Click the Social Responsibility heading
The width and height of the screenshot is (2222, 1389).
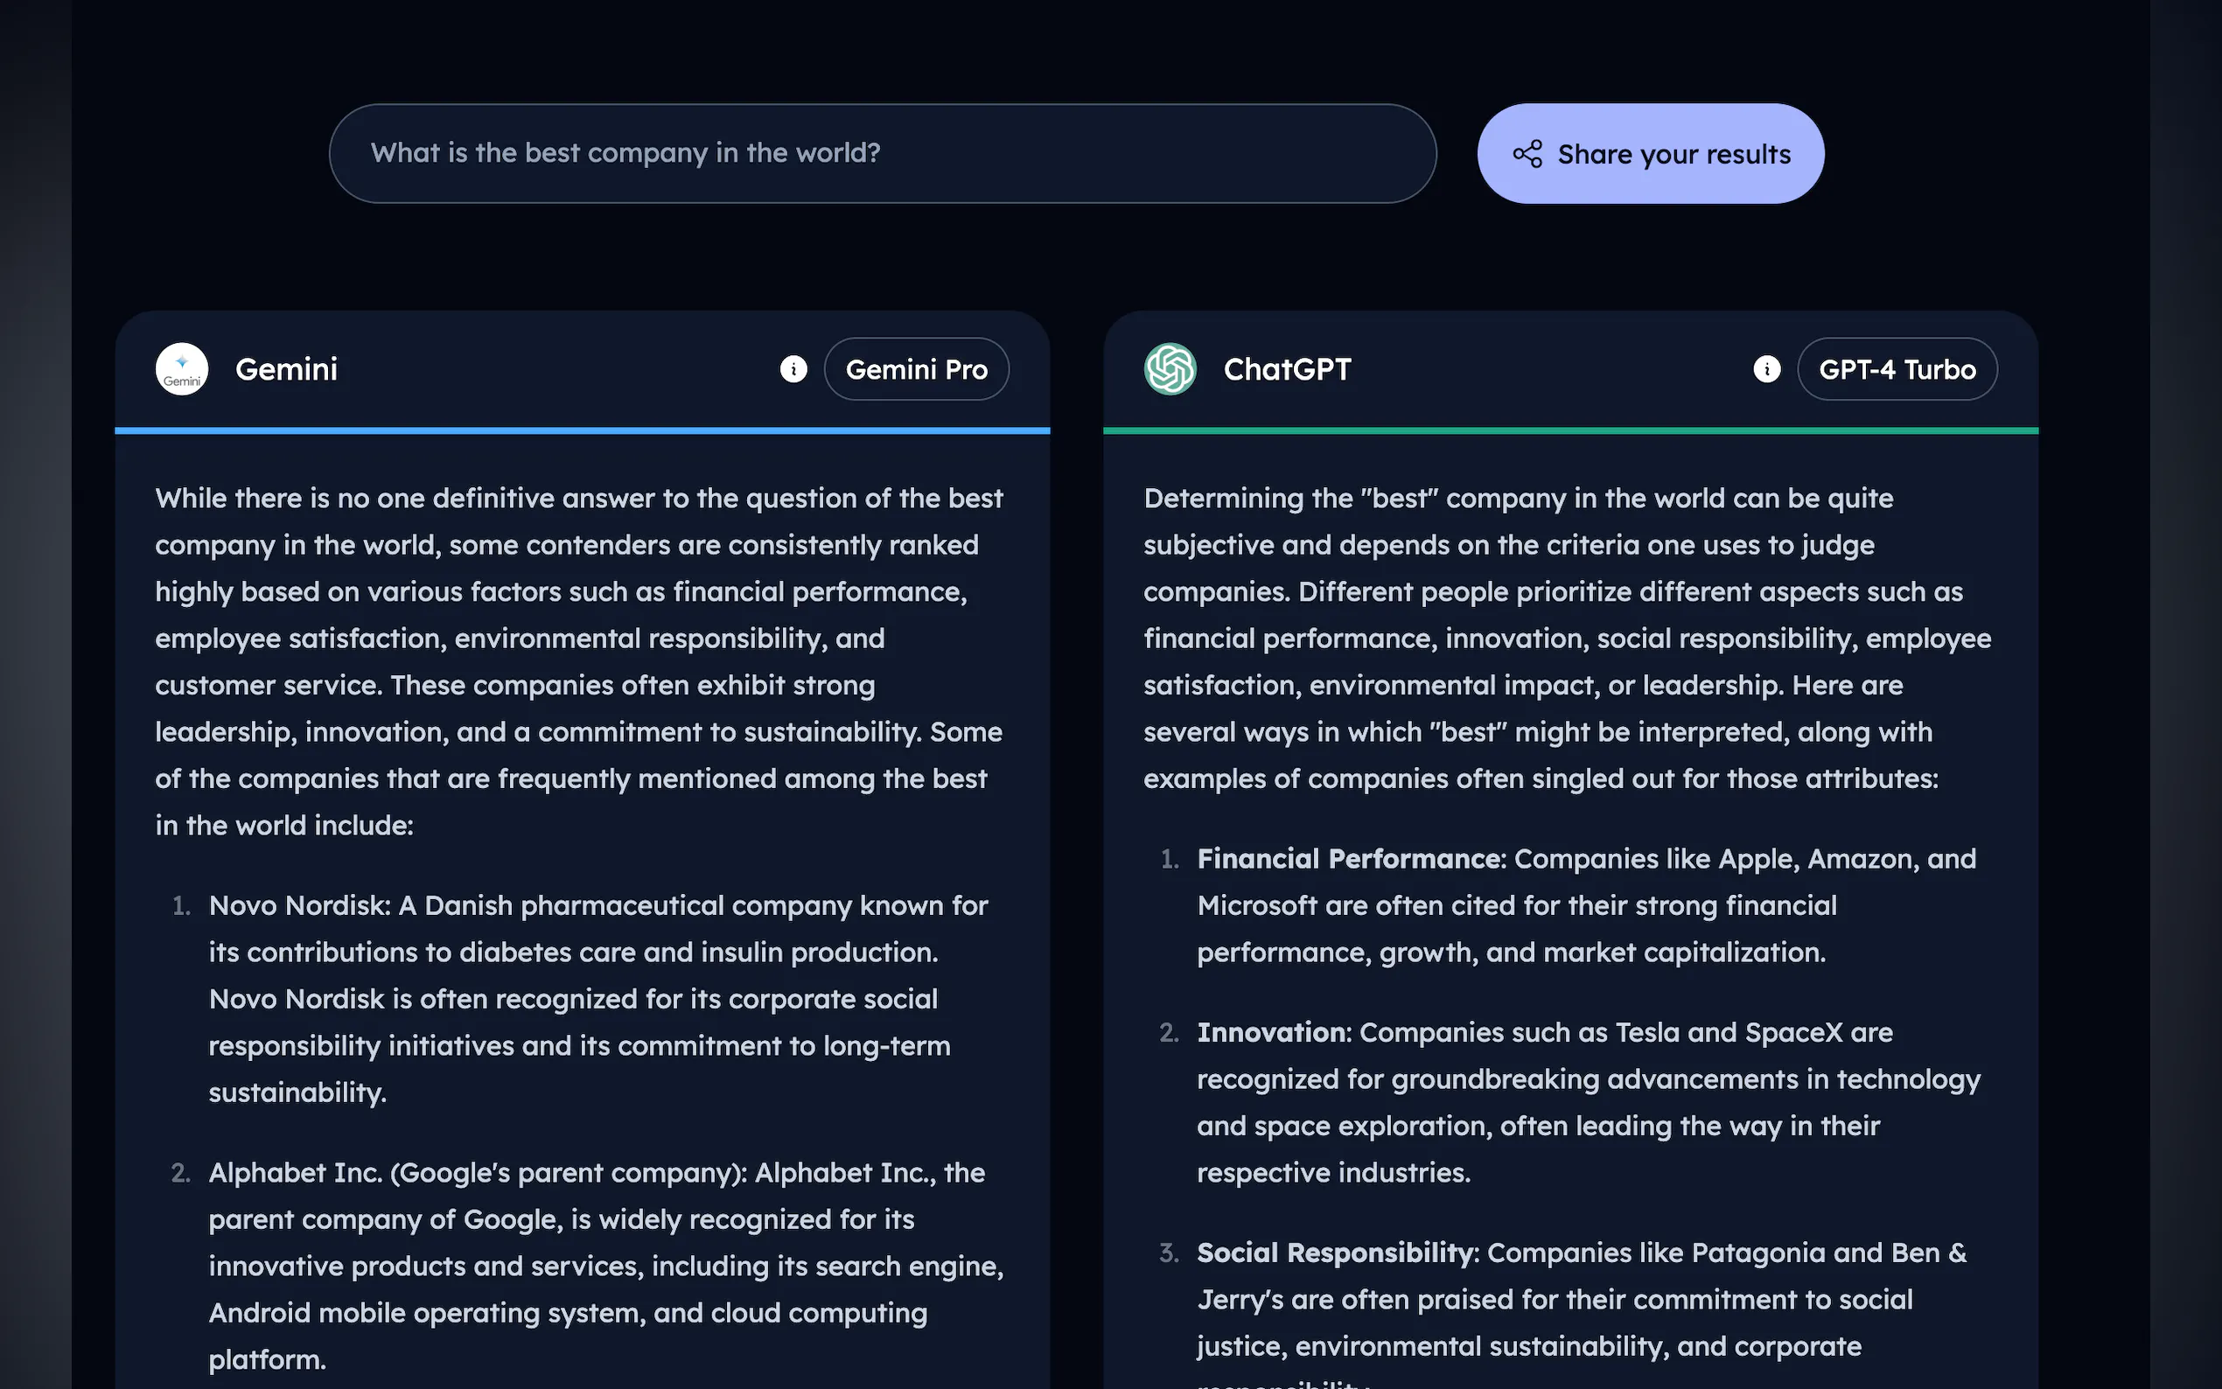point(1336,1253)
